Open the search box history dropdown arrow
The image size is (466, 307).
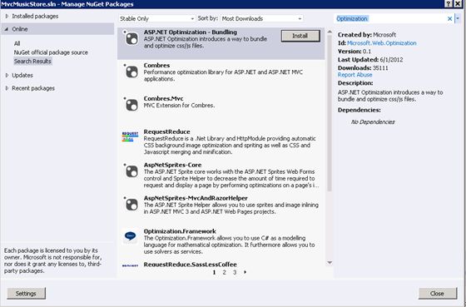[458, 18]
